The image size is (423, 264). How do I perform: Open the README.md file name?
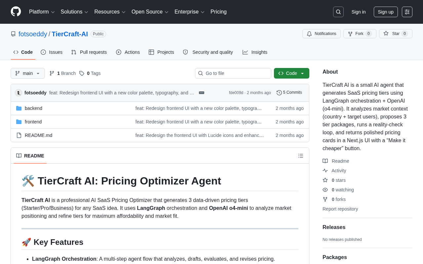[38, 135]
